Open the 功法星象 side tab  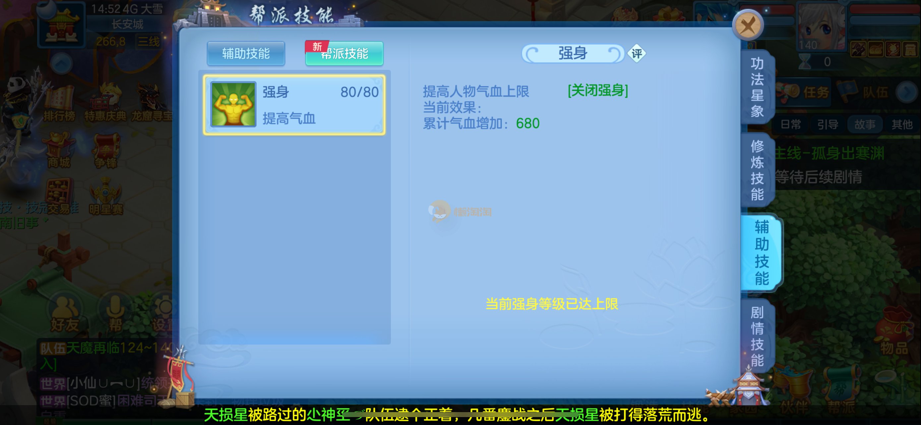757,87
